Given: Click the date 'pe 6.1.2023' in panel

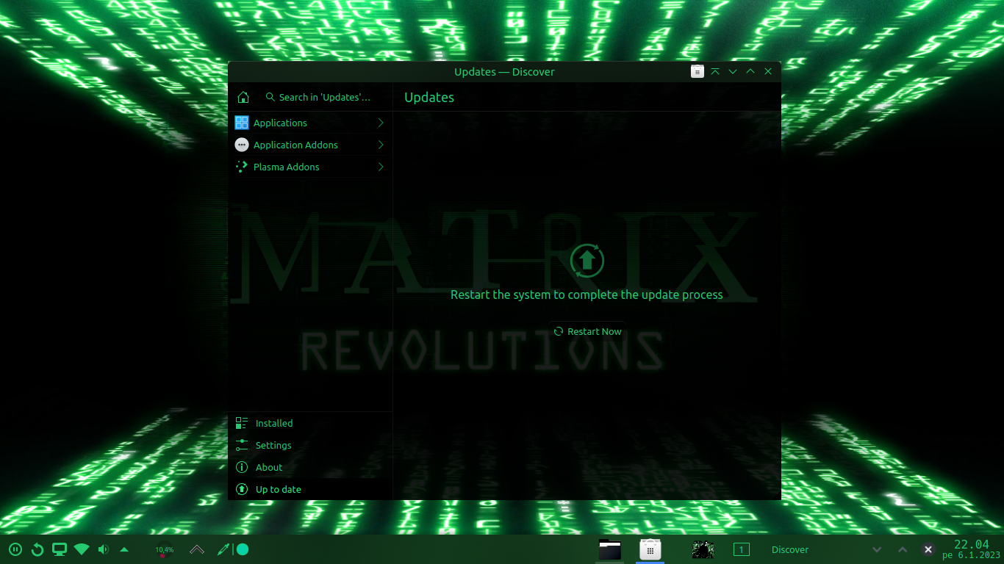Looking at the screenshot, I should pyautogui.click(x=972, y=556).
